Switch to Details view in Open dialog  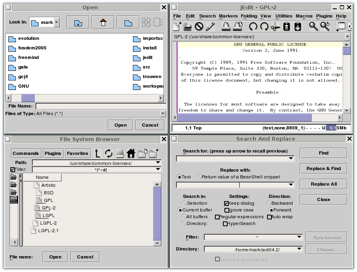(158, 22)
